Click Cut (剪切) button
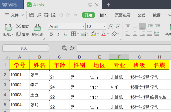Screen dimensions: 171x112 pos(23,26)
